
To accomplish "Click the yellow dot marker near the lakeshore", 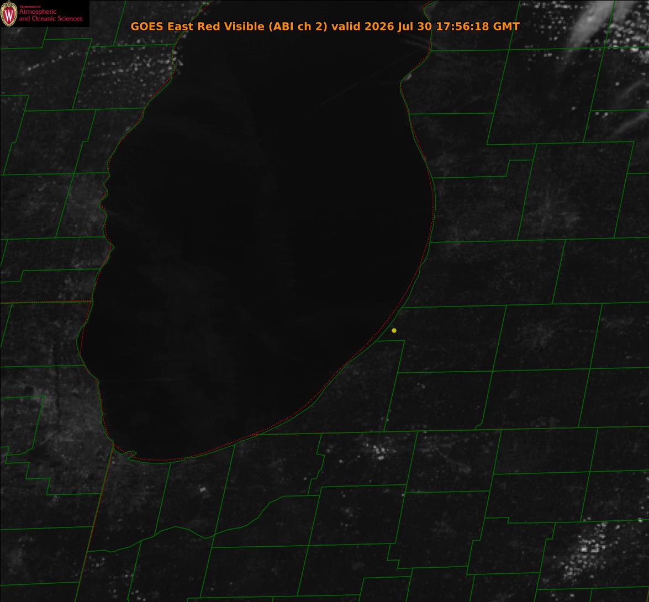I will coord(394,330).
